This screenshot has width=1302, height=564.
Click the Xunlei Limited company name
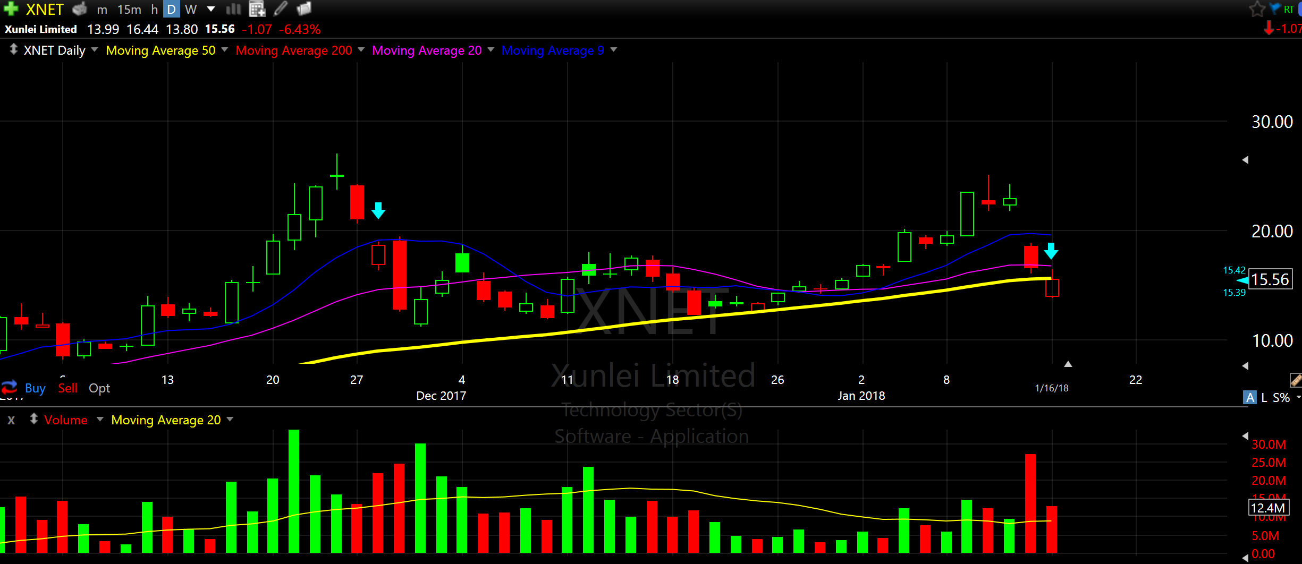point(40,29)
